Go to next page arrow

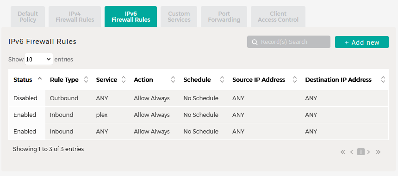pos(368,152)
